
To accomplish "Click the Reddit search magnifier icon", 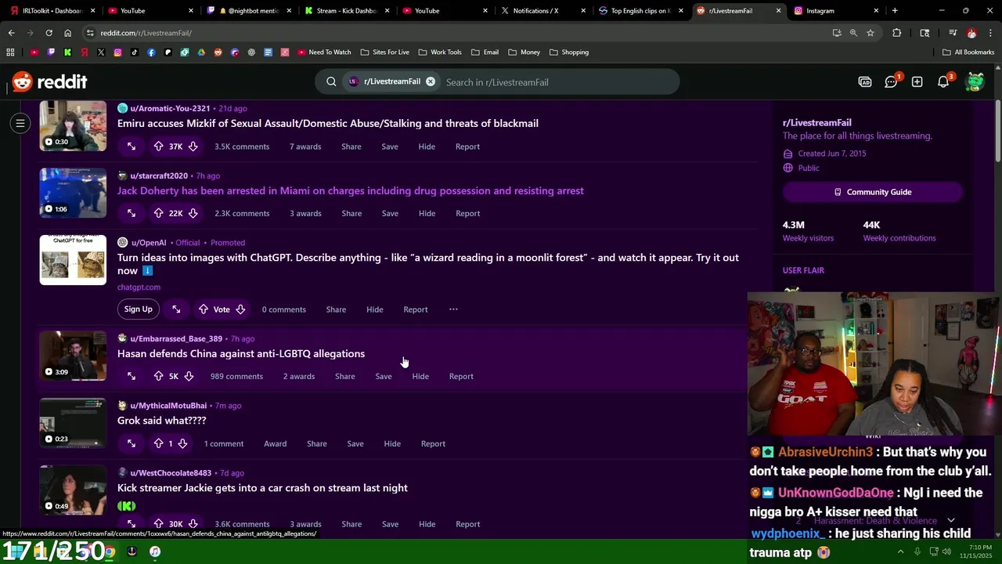I will (331, 82).
